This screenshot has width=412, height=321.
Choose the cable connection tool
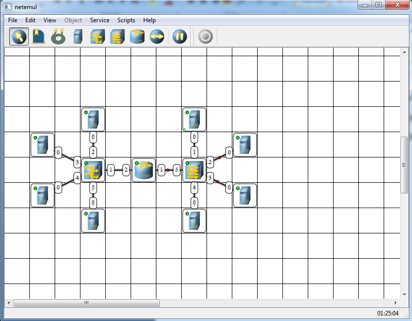(58, 36)
